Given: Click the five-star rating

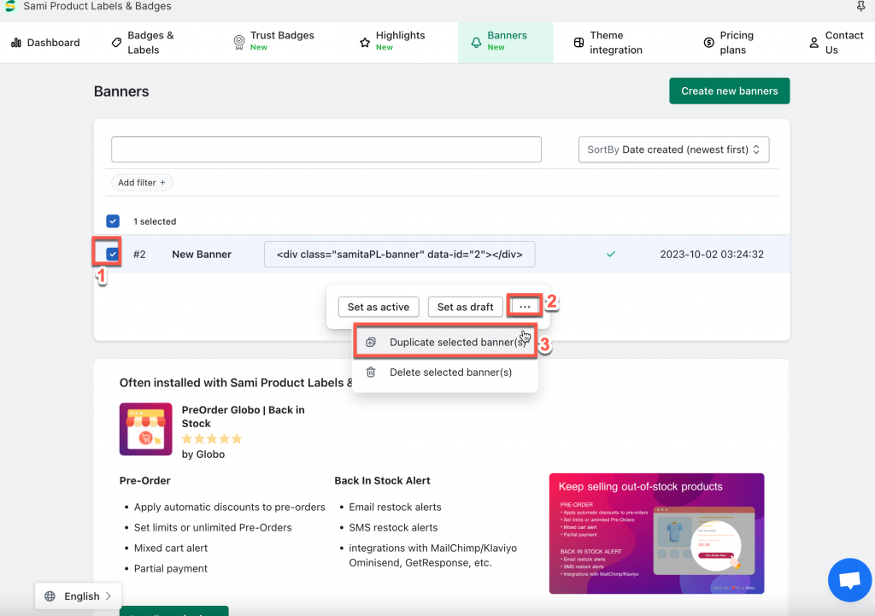Looking at the screenshot, I should (212, 439).
